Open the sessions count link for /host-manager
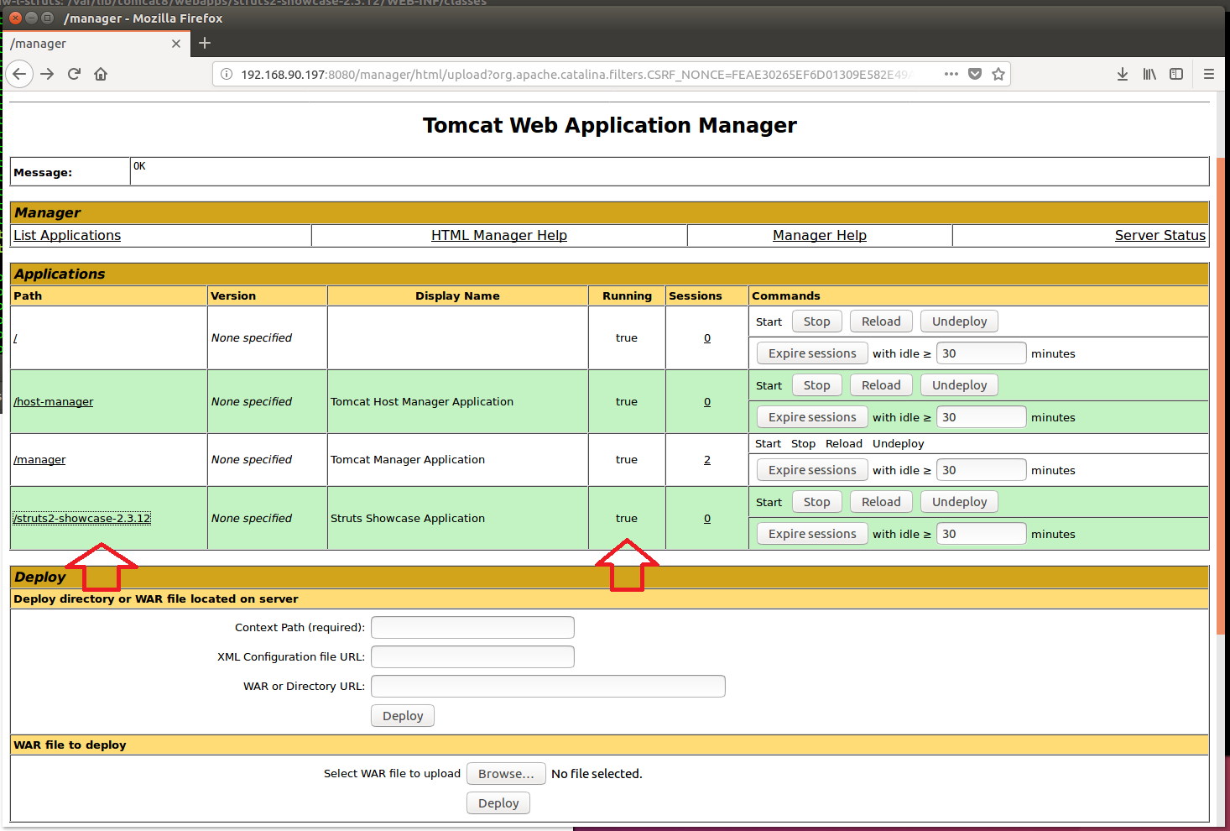Screen dimensions: 1230x831 tap(707, 402)
